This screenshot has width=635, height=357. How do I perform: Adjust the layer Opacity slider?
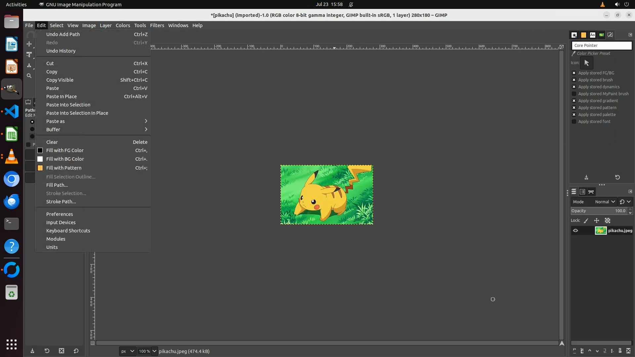(598, 211)
